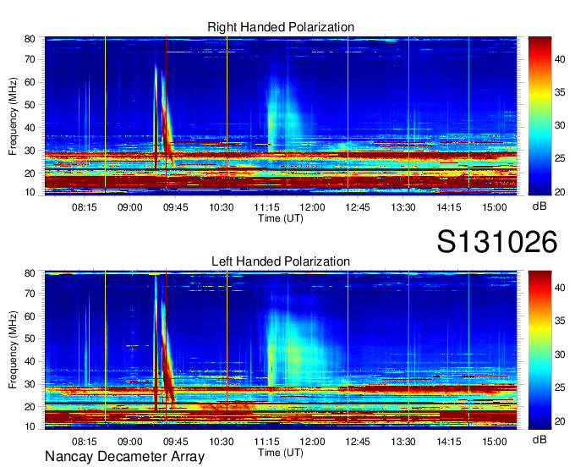Click the 09:45 tick on Right Handed plot
The height and width of the screenshot is (467, 575).
pos(176,207)
